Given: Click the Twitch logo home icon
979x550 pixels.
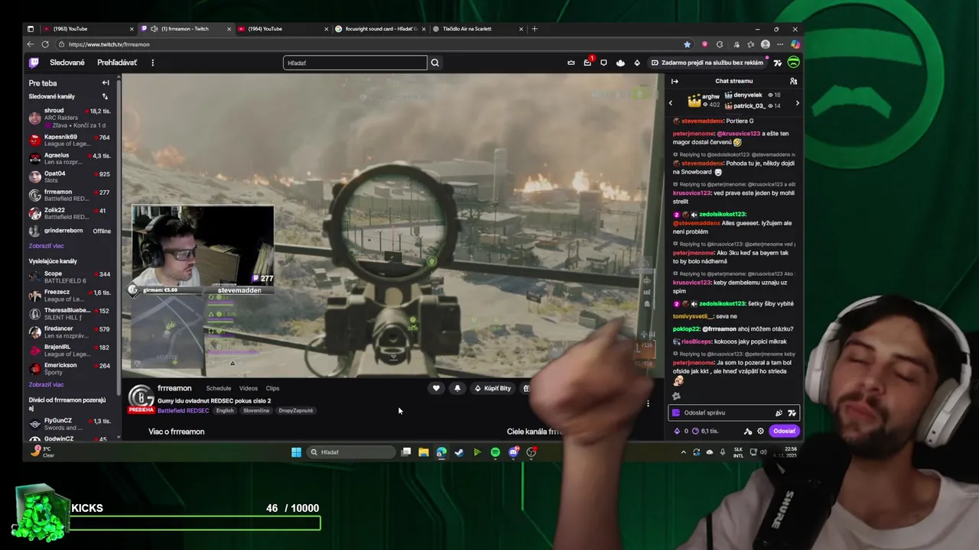Looking at the screenshot, I should [x=34, y=63].
